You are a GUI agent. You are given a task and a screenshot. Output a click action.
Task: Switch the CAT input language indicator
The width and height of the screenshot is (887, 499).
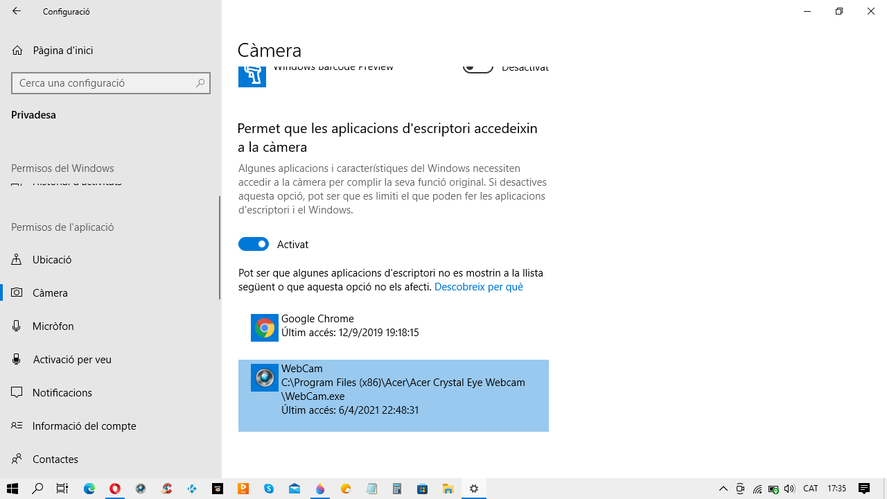click(811, 489)
